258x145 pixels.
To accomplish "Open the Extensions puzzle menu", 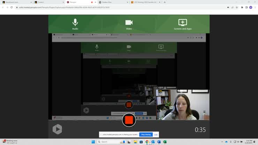I will pos(242,7).
